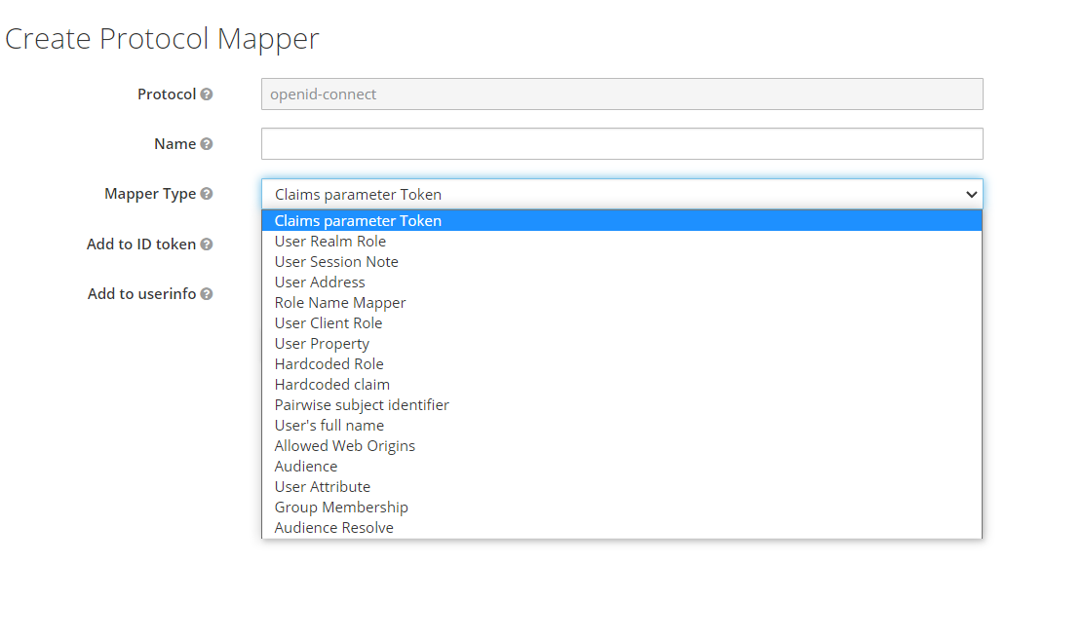Screen dimensions: 1083x640
Task: Choose Role Name Mapper option
Action: [x=622, y=302]
